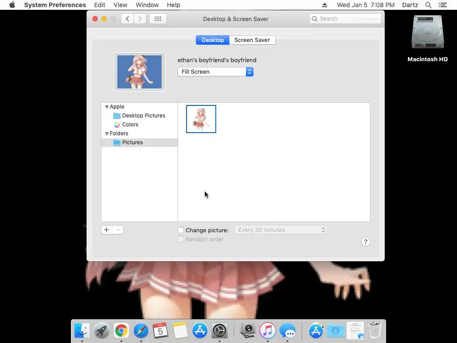Viewport: 457px width, 343px height.
Task: Click the current desktop preview image
Action: click(139, 72)
